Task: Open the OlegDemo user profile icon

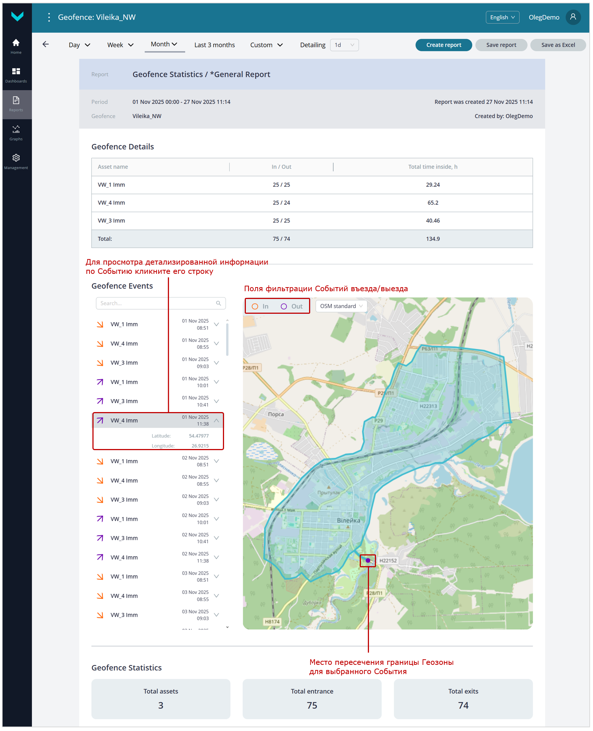Action: coord(573,17)
